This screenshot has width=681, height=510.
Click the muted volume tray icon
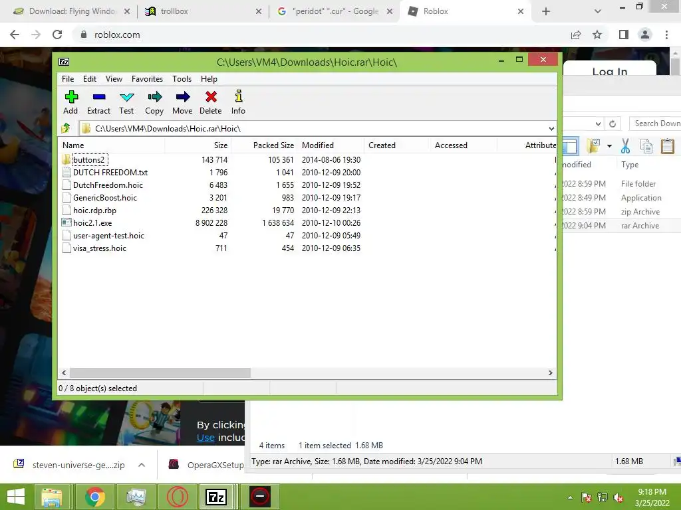tap(618, 497)
